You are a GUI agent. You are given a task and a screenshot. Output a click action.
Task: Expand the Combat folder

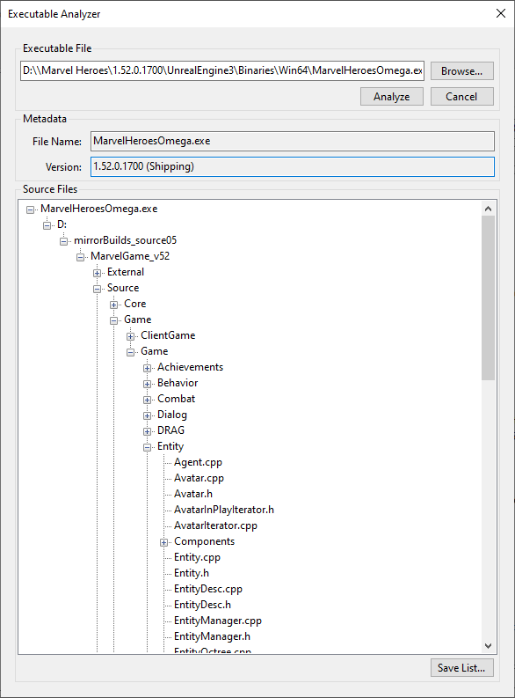(x=147, y=400)
